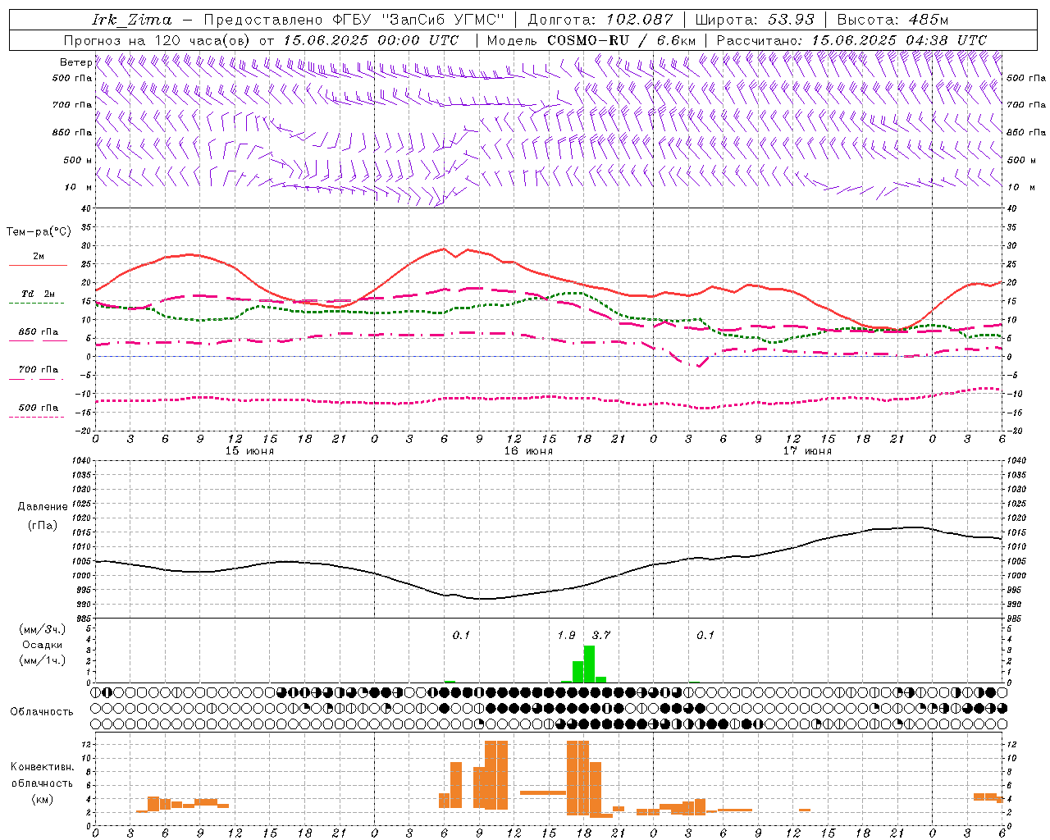Viewport: 1050px width, 840px height.
Task: Click the tallest green precipitation bar
Action: pyautogui.click(x=589, y=664)
